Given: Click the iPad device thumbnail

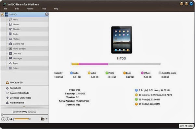Looking at the screenshot, I should point(122,40).
